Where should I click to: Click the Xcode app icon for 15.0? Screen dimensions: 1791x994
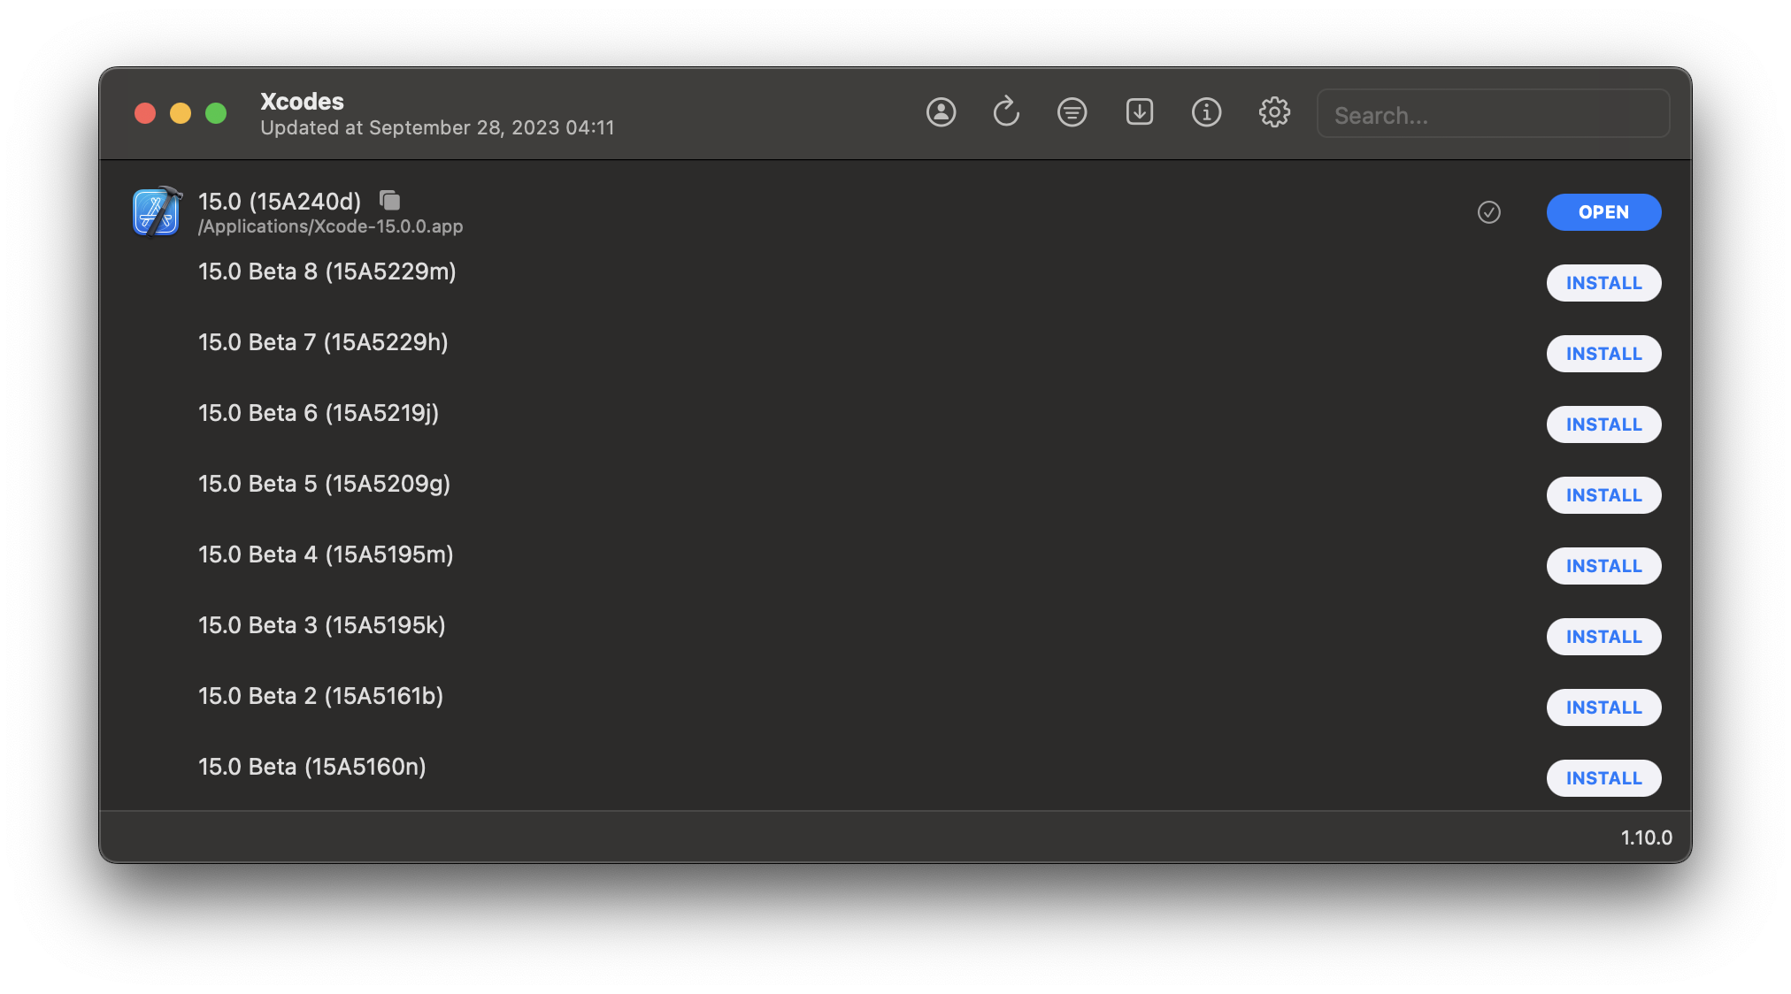click(x=157, y=212)
